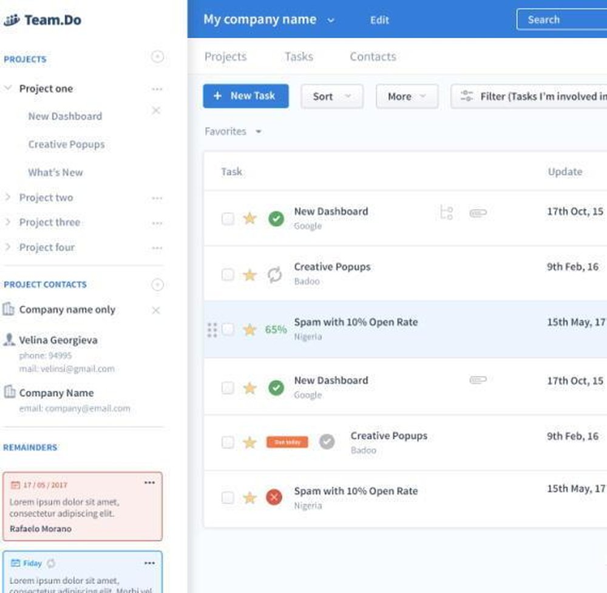Viewport: 607px width, 593px height.
Task: Open options dots on Rafaelo Morano reminder
Action: 150,483
